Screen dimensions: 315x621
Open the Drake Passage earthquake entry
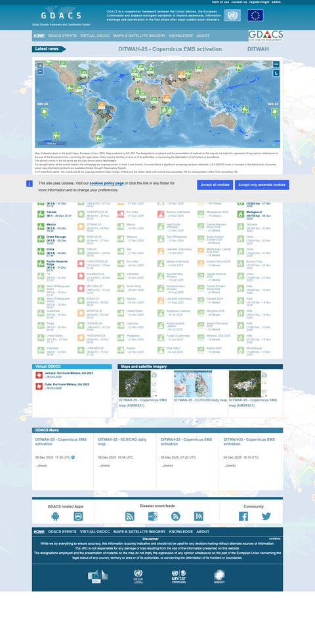tap(56, 237)
